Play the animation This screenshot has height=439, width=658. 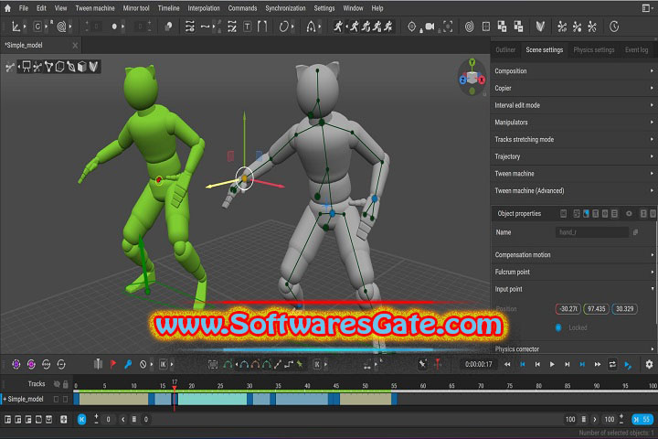point(552,364)
